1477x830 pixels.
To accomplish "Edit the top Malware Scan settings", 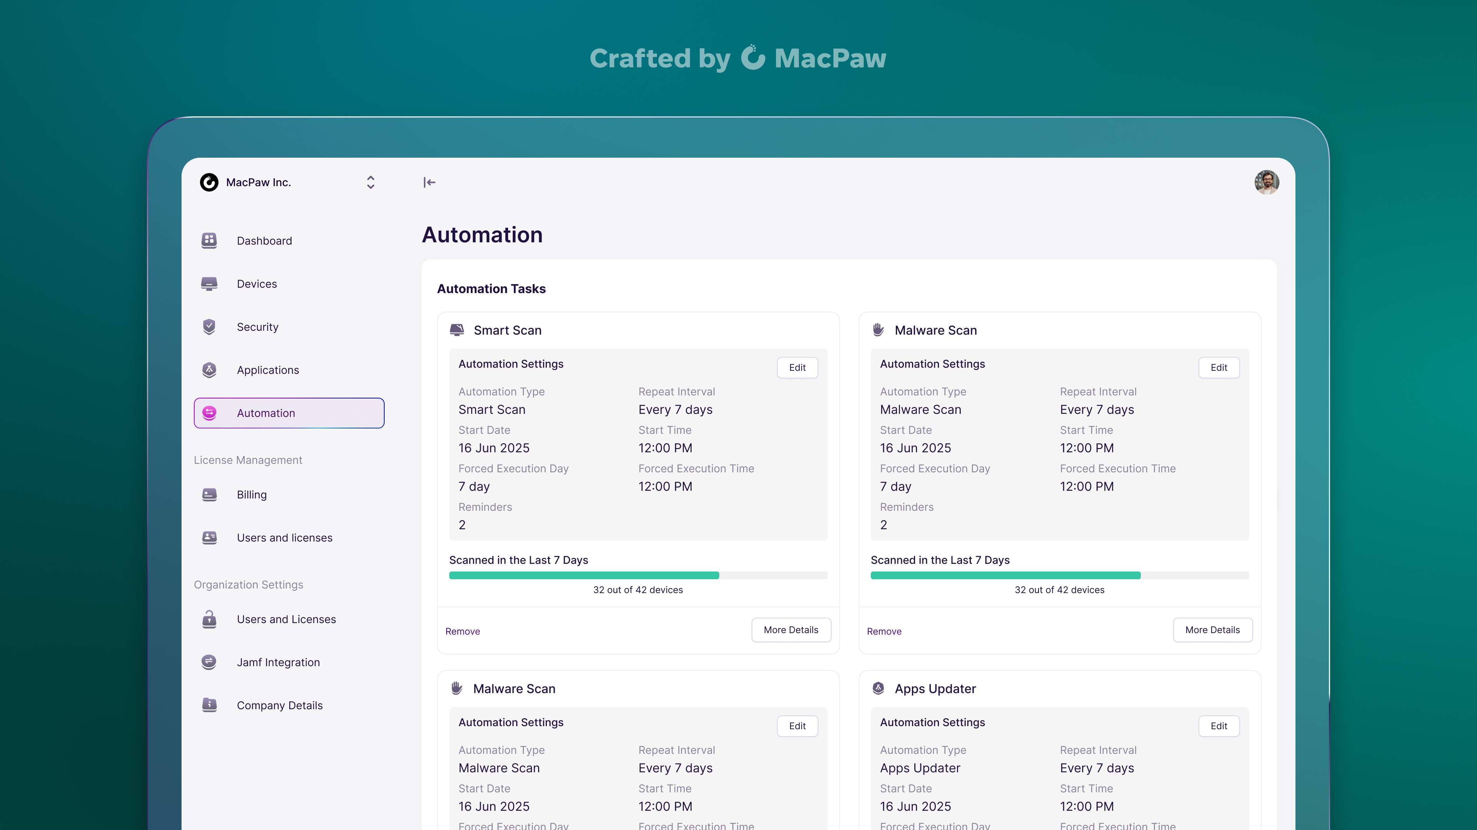I will (x=1219, y=367).
